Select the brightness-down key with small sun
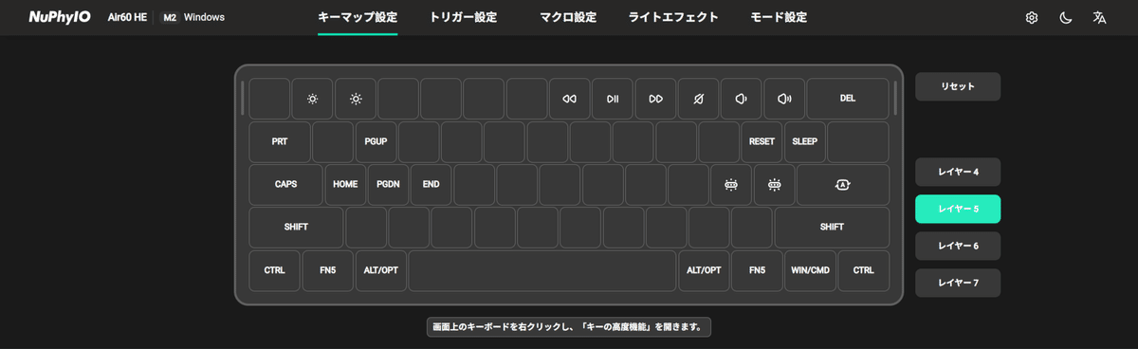1138x349 pixels. pos(312,99)
